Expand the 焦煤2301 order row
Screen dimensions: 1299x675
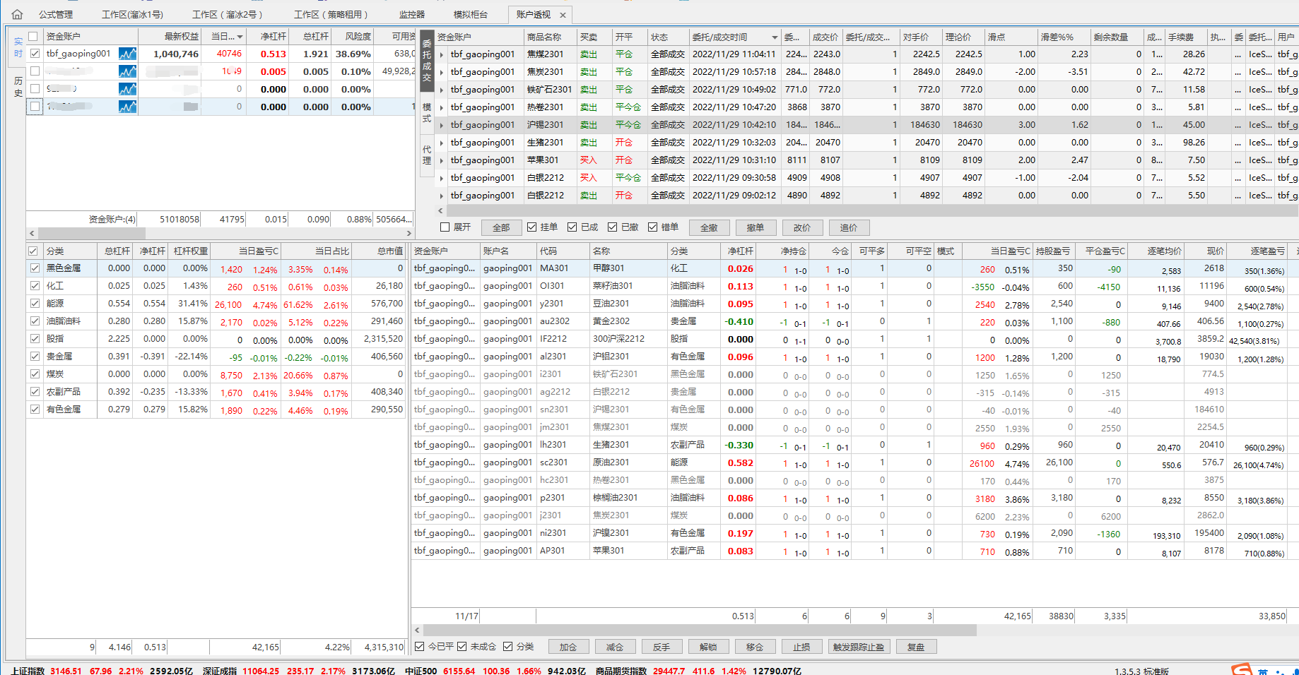pyautogui.click(x=442, y=54)
